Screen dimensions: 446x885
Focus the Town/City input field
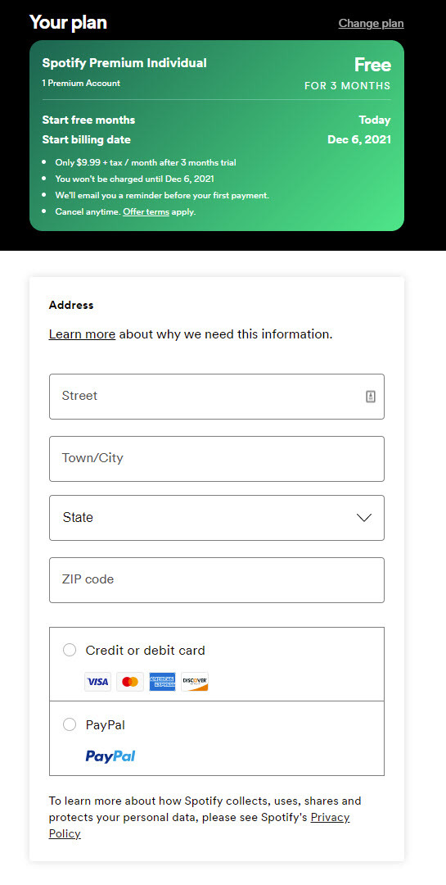click(217, 458)
